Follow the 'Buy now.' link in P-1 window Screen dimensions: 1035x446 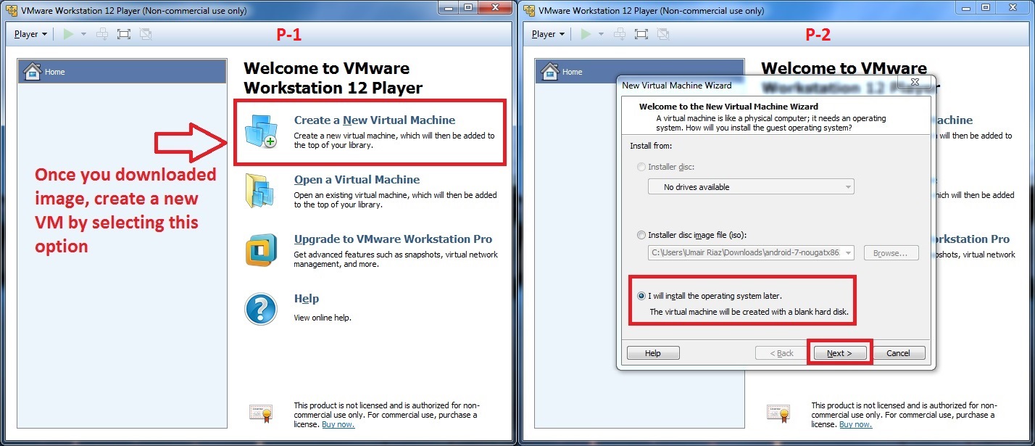(x=338, y=424)
